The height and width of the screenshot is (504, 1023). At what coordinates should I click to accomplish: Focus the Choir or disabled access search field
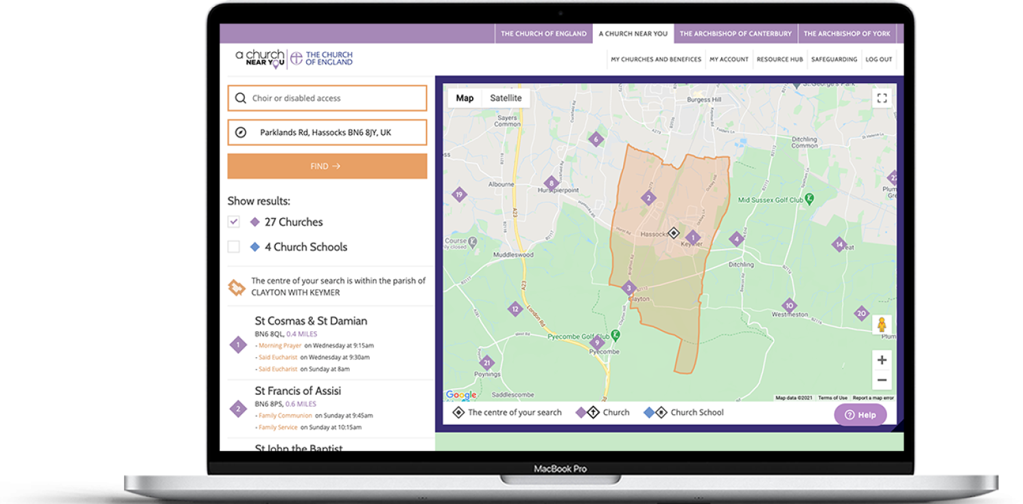327,98
